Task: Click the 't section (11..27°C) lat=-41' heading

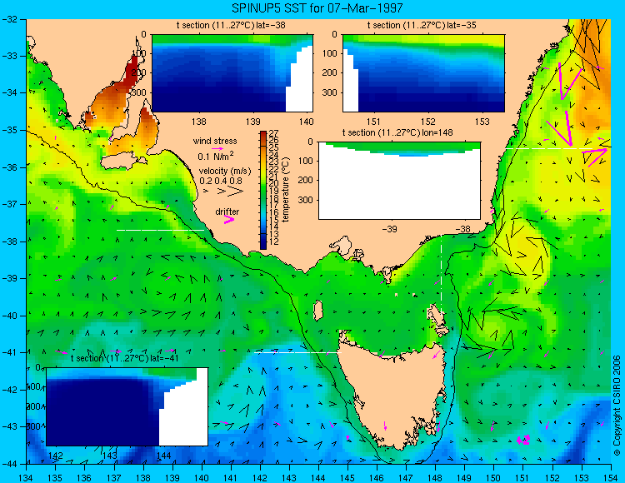Action: (124, 358)
